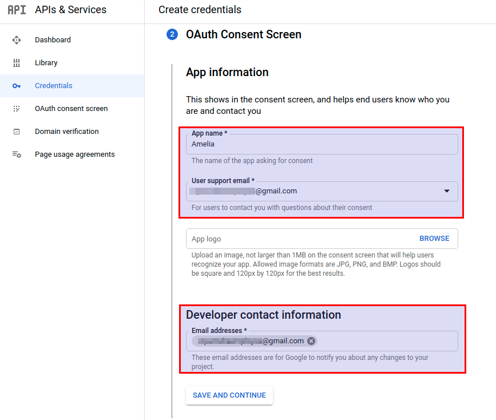Open Domain verification page

click(x=66, y=132)
